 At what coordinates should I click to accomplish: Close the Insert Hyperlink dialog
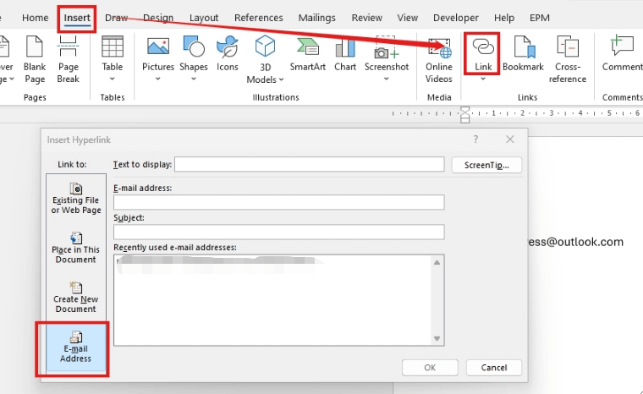point(509,140)
